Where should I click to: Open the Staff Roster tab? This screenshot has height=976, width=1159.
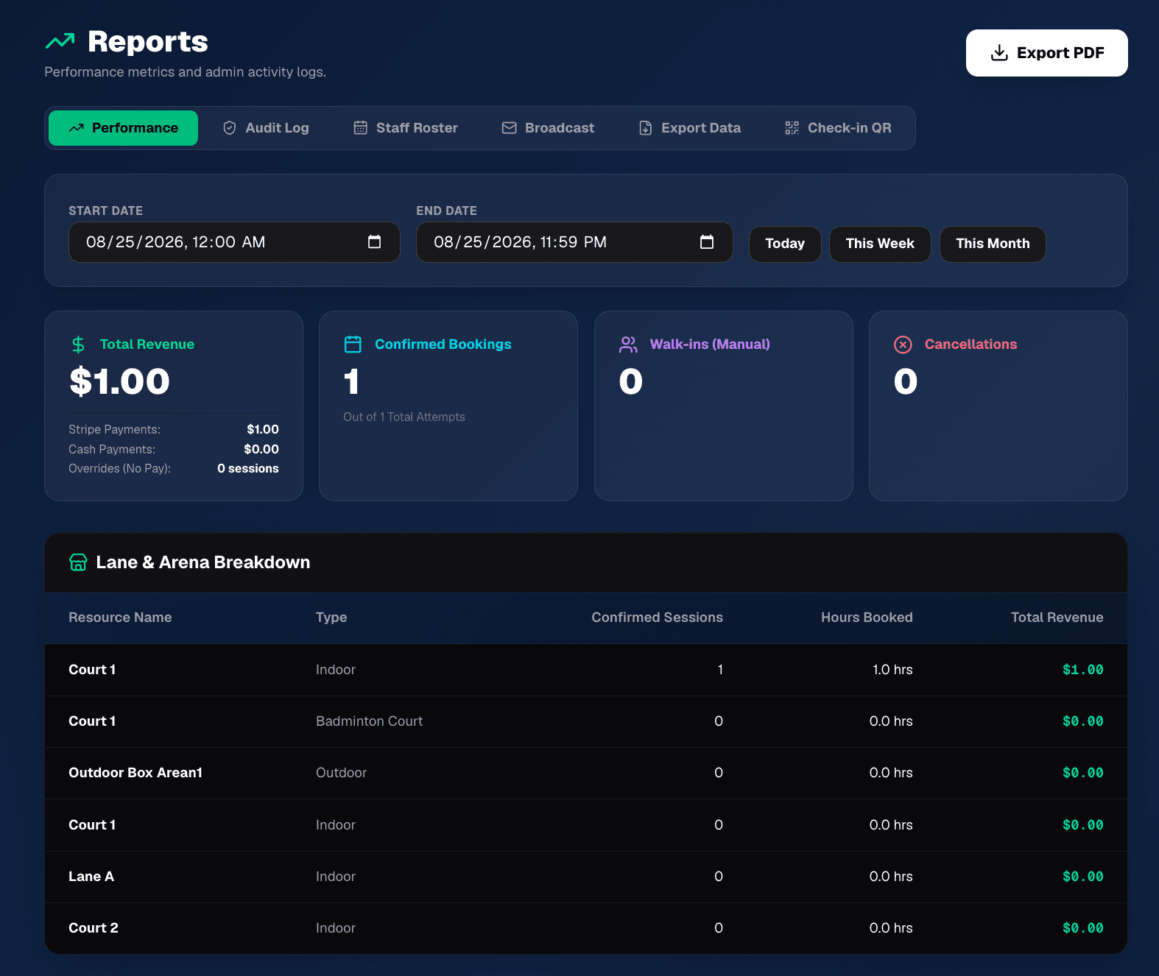pos(406,128)
